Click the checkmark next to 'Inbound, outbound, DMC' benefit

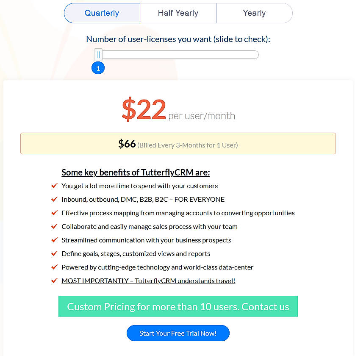[x=54, y=199]
